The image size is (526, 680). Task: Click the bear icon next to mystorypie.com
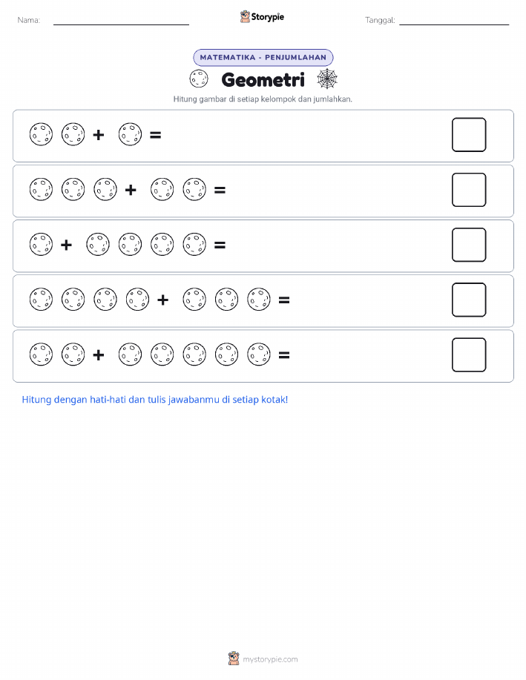click(x=234, y=658)
